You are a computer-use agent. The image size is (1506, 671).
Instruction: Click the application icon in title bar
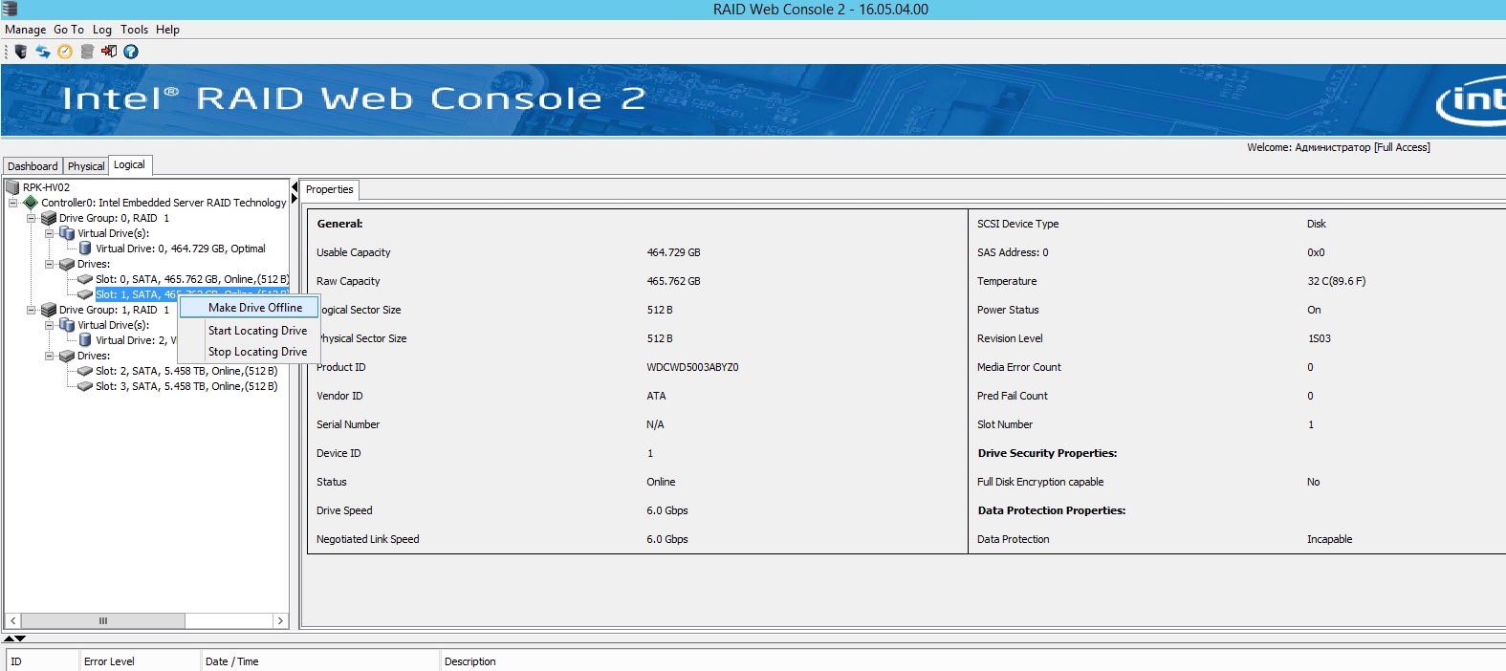[10, 9]
